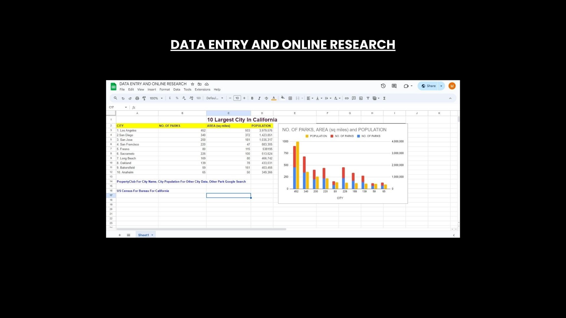566x318 pixels.
Task: Open the Default font dropdown
Action: click(x=215, y=98)
